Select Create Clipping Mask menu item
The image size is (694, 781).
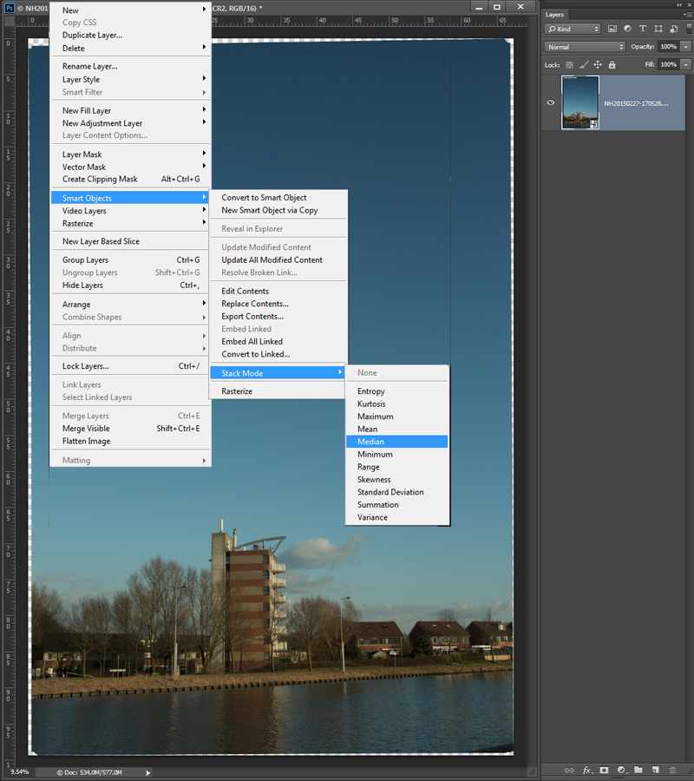(129, 180)
